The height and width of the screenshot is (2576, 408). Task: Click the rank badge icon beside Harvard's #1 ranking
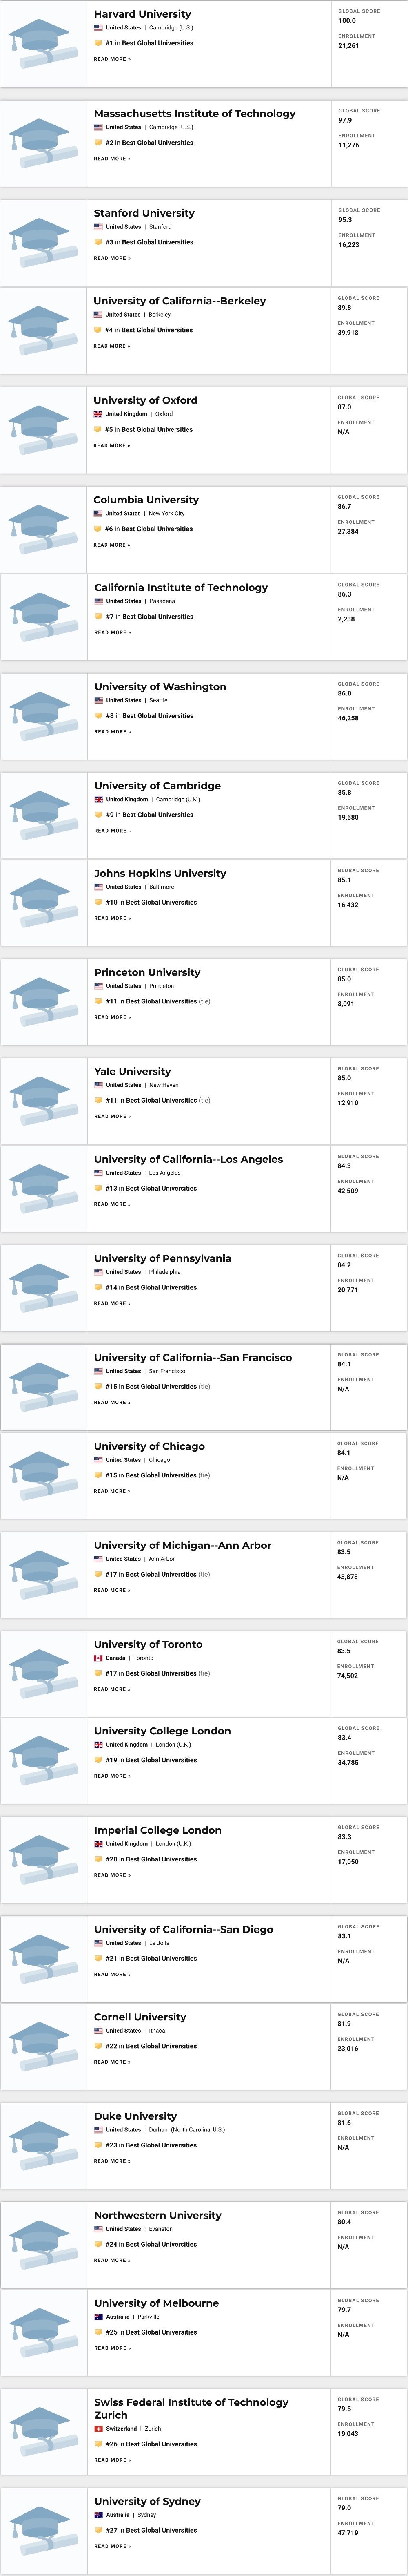pos(98,43)
